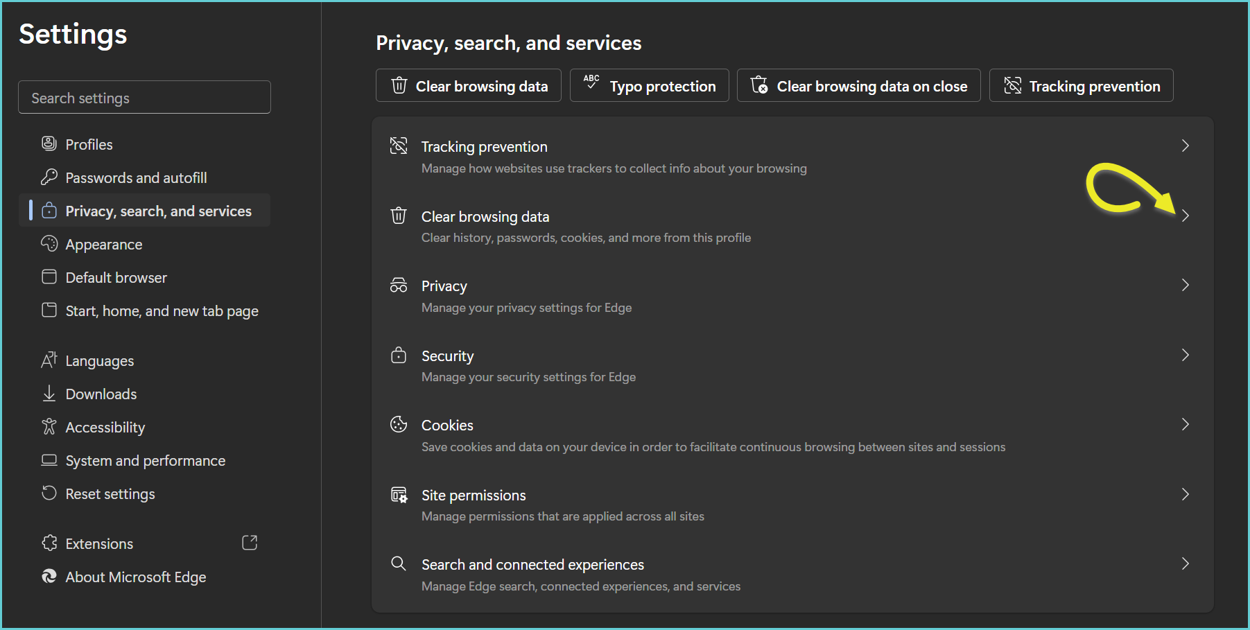Go to System and performance
Screen dimensions: 1250x630
tap(144, 460)
